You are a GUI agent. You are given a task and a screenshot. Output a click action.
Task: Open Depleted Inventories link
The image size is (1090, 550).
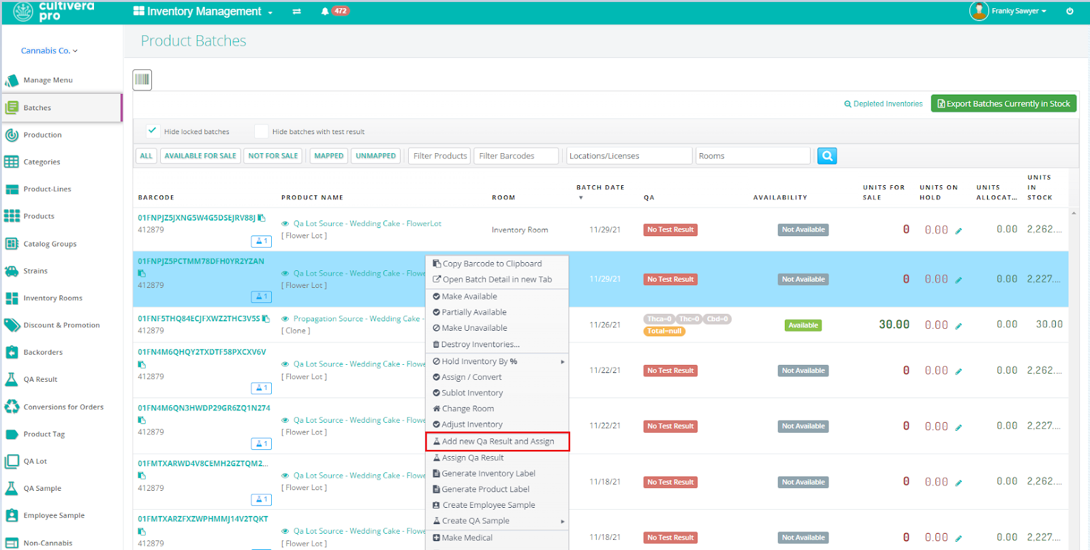(884, 104)
